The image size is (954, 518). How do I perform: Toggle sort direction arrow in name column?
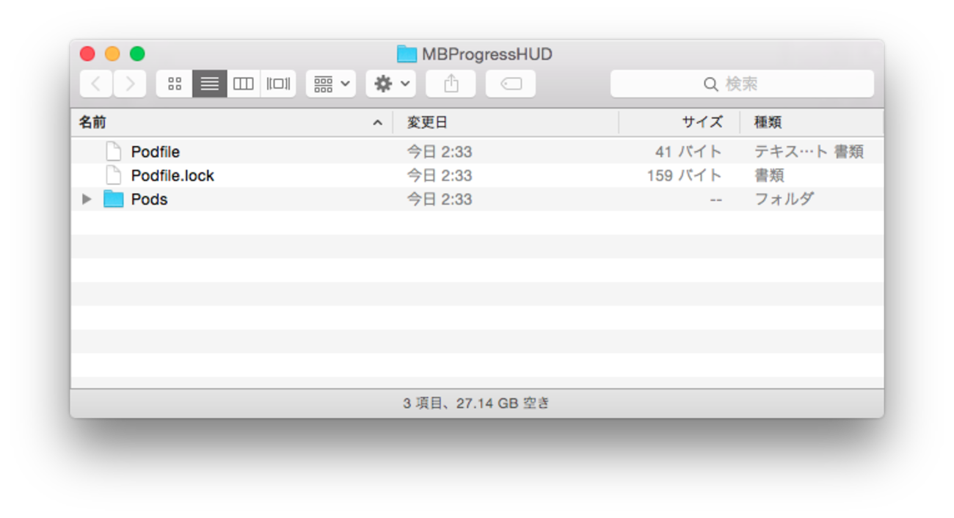coord(377,123)
